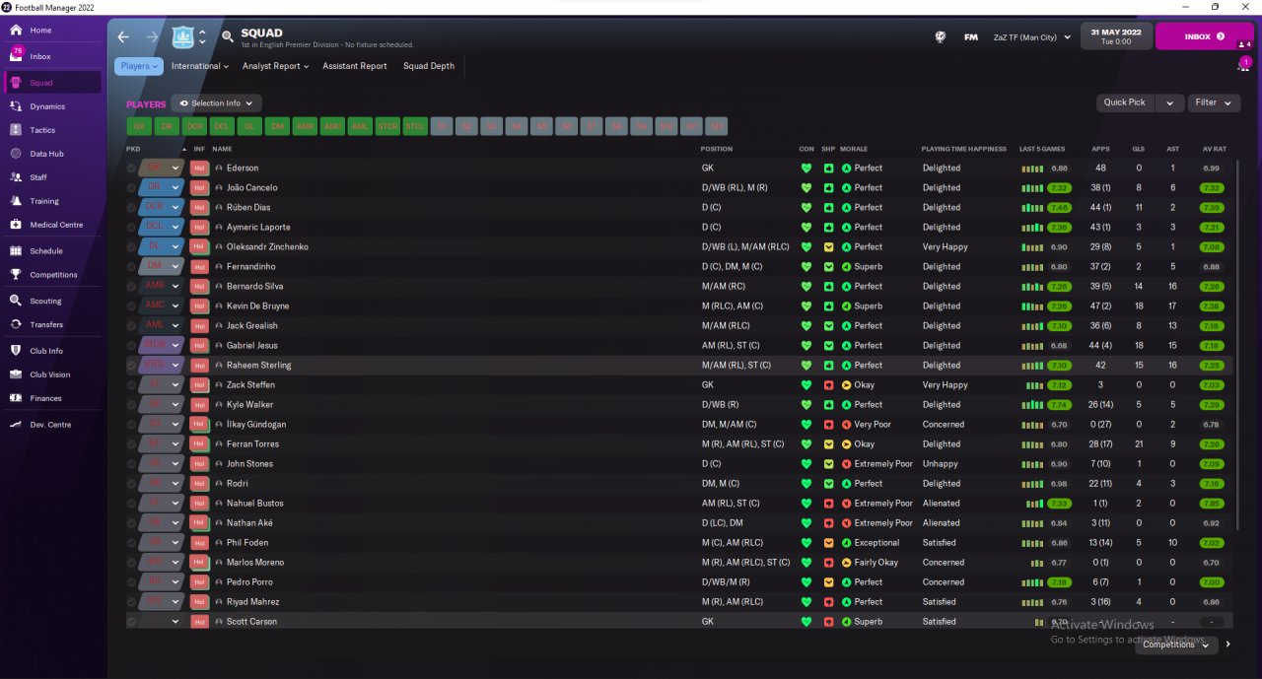
Task: Click the S1 substitute slot chip
Action: [x=443, y=126]
